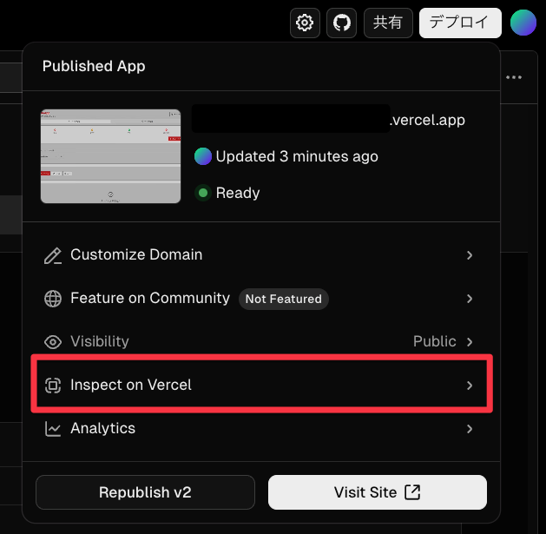Click the Ready status text
The width and height of the screenshot is (546, 534).
[x=238, y=193]
